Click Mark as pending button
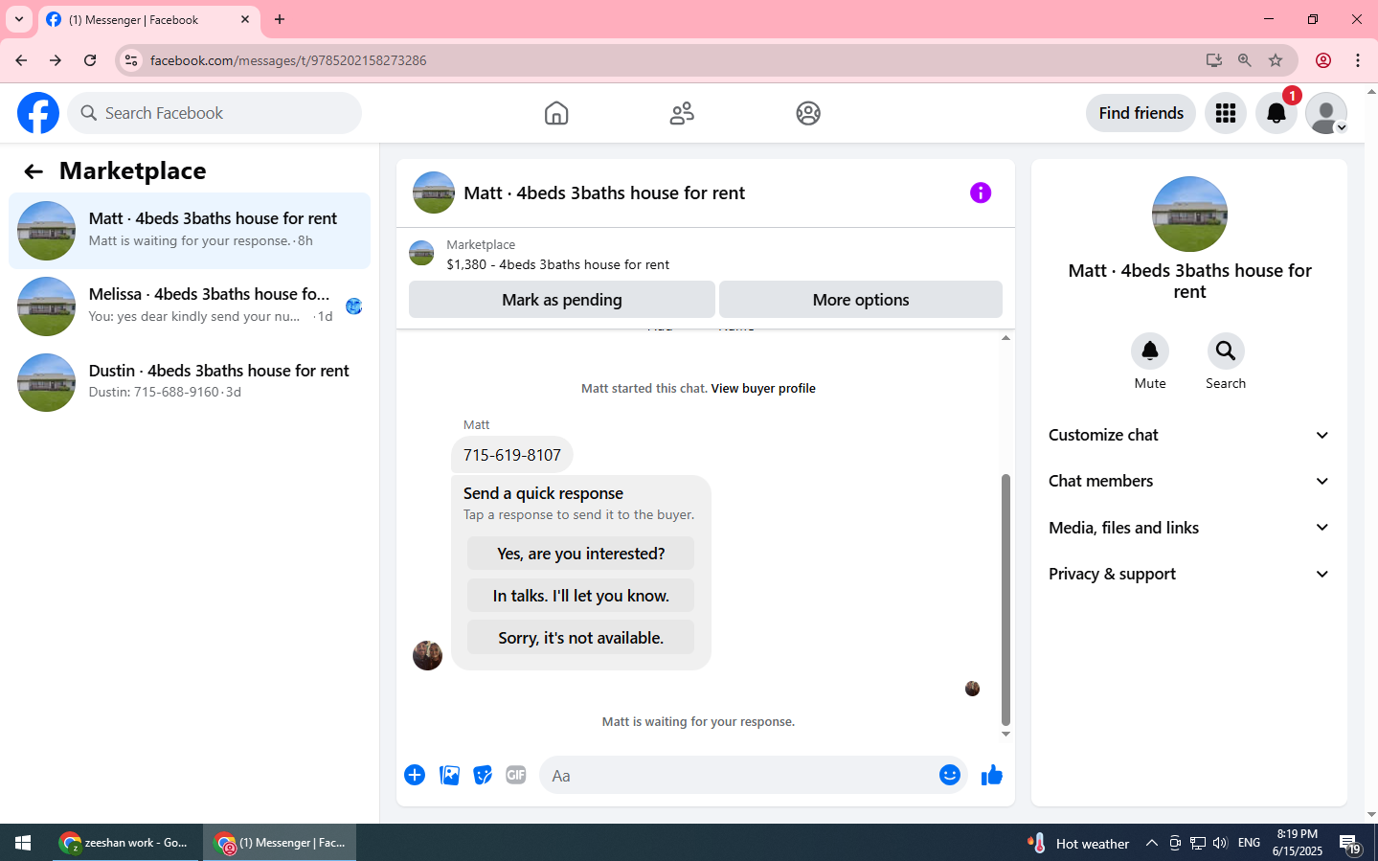Viewport: 1378px width, 861px height. click(x=562, y=300)
